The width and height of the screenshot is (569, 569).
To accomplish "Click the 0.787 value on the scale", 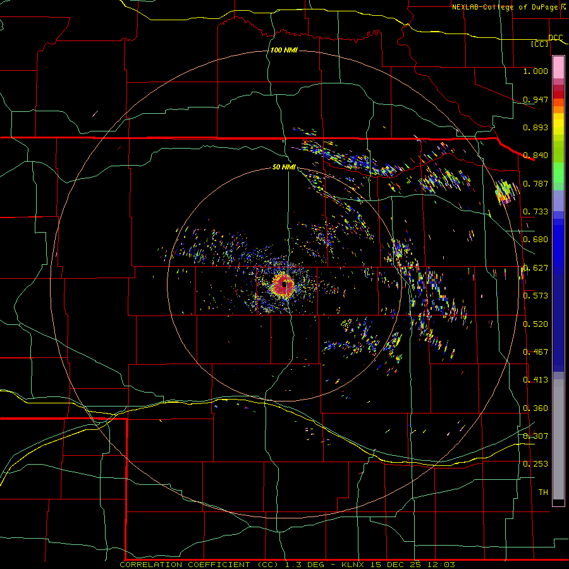I will [x=535, y=183].
